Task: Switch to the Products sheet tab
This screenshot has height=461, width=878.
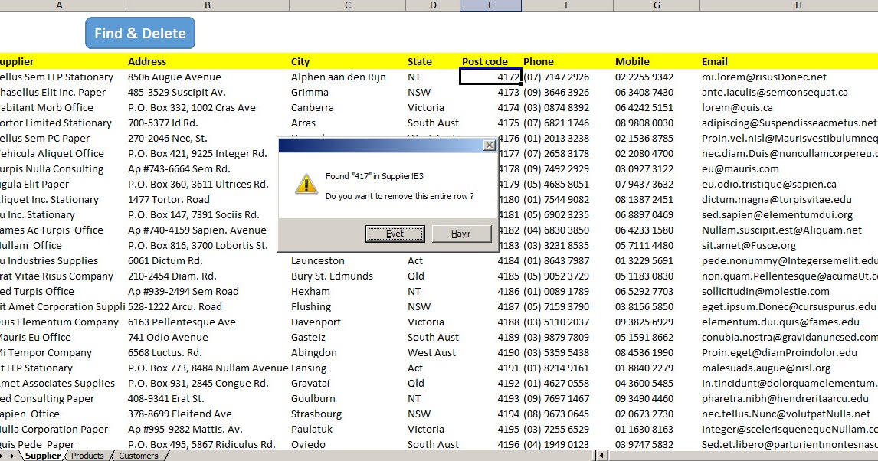Action: (x=87, y=455)
